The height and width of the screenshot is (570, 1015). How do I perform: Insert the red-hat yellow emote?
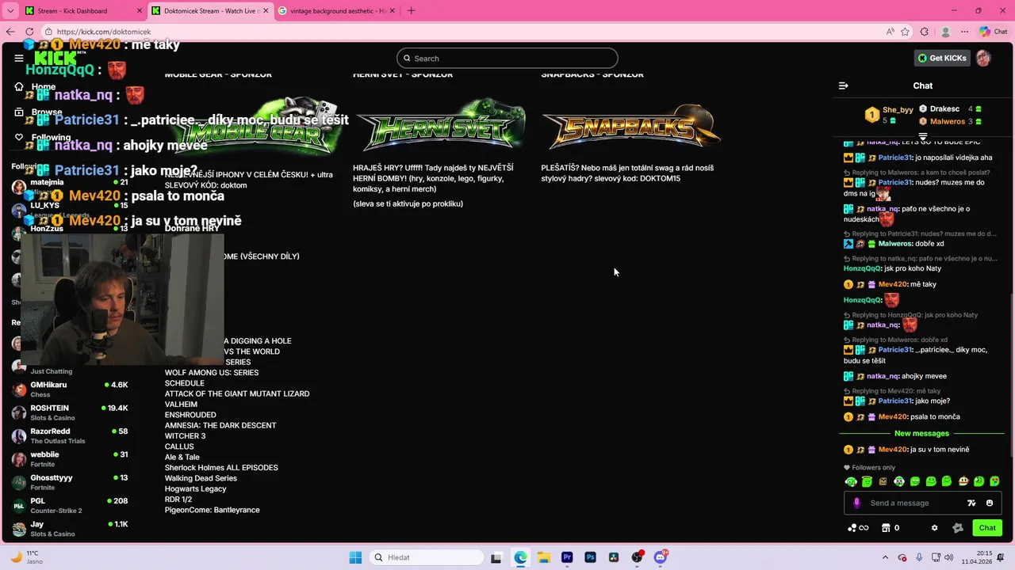point(963,481)
